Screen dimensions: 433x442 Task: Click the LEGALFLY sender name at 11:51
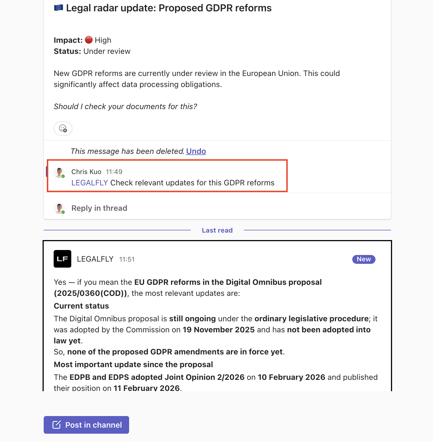(95, 259)
